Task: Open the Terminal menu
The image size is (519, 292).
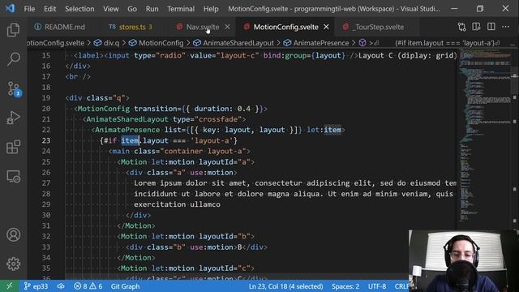Action: point(181,9)
